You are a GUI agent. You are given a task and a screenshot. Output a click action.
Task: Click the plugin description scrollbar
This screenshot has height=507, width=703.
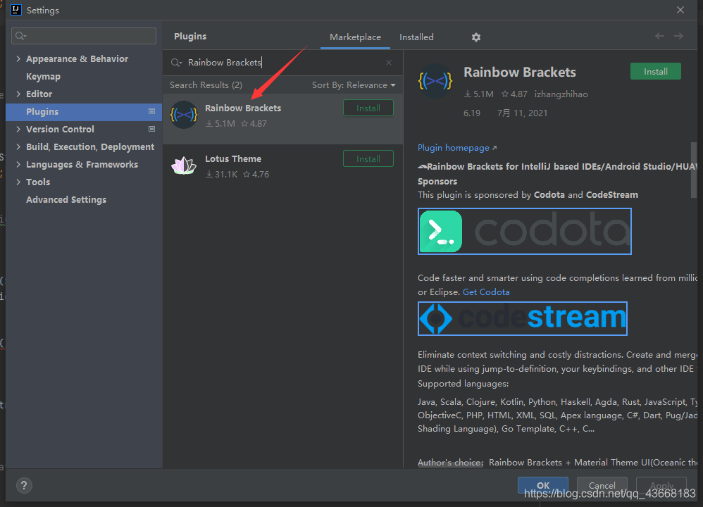pyautogui.click(x=694, y=170)
